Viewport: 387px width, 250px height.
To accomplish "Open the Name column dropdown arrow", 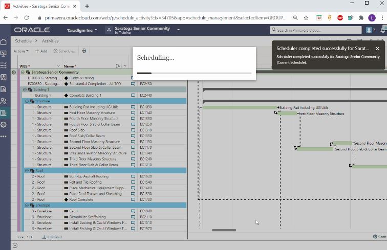I will tap(125, 66).
